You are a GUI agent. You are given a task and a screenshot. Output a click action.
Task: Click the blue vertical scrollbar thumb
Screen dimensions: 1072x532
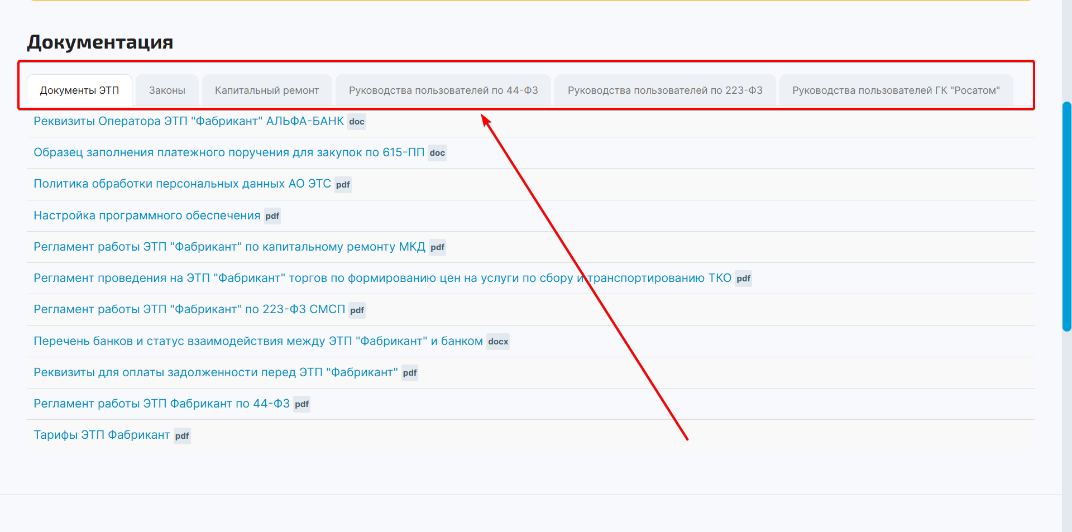[1067, 217]
